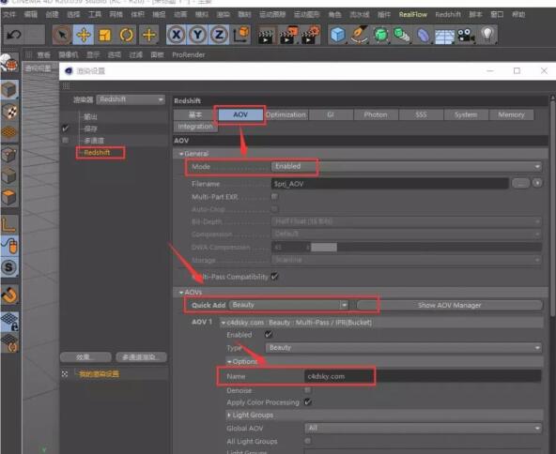Image resolution: width=556 pixels, height=454 pixels.
Task: Add a Cube primitive object
Action: point(337,35)
